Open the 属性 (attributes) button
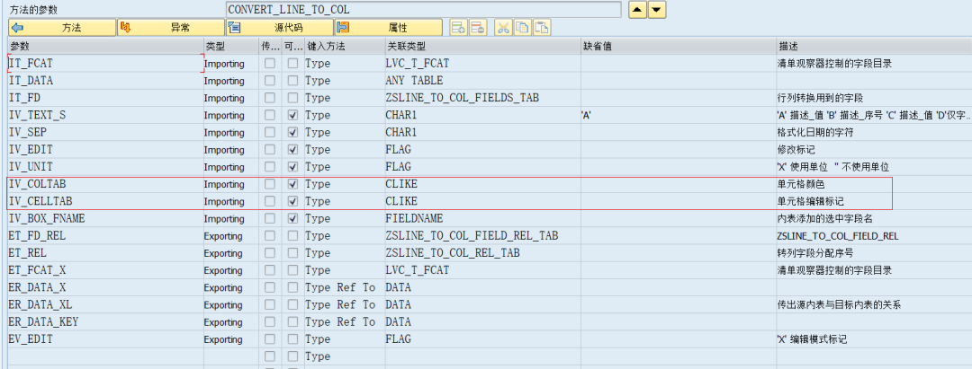The image size is (972, 369). 389,28
